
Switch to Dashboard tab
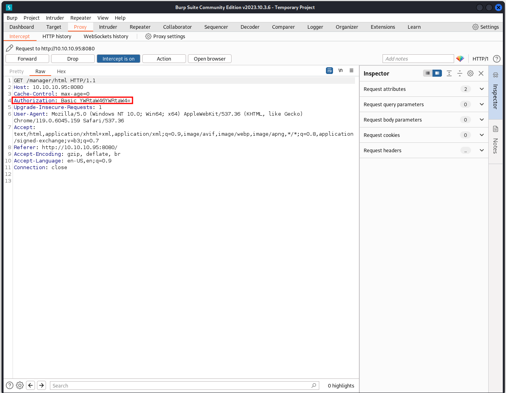coord(22,27)
